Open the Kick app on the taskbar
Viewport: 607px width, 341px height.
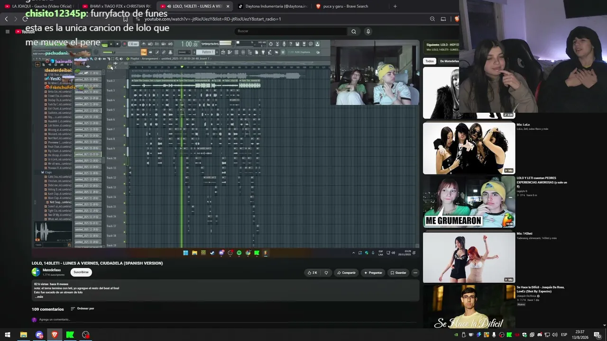pos(70,335)
